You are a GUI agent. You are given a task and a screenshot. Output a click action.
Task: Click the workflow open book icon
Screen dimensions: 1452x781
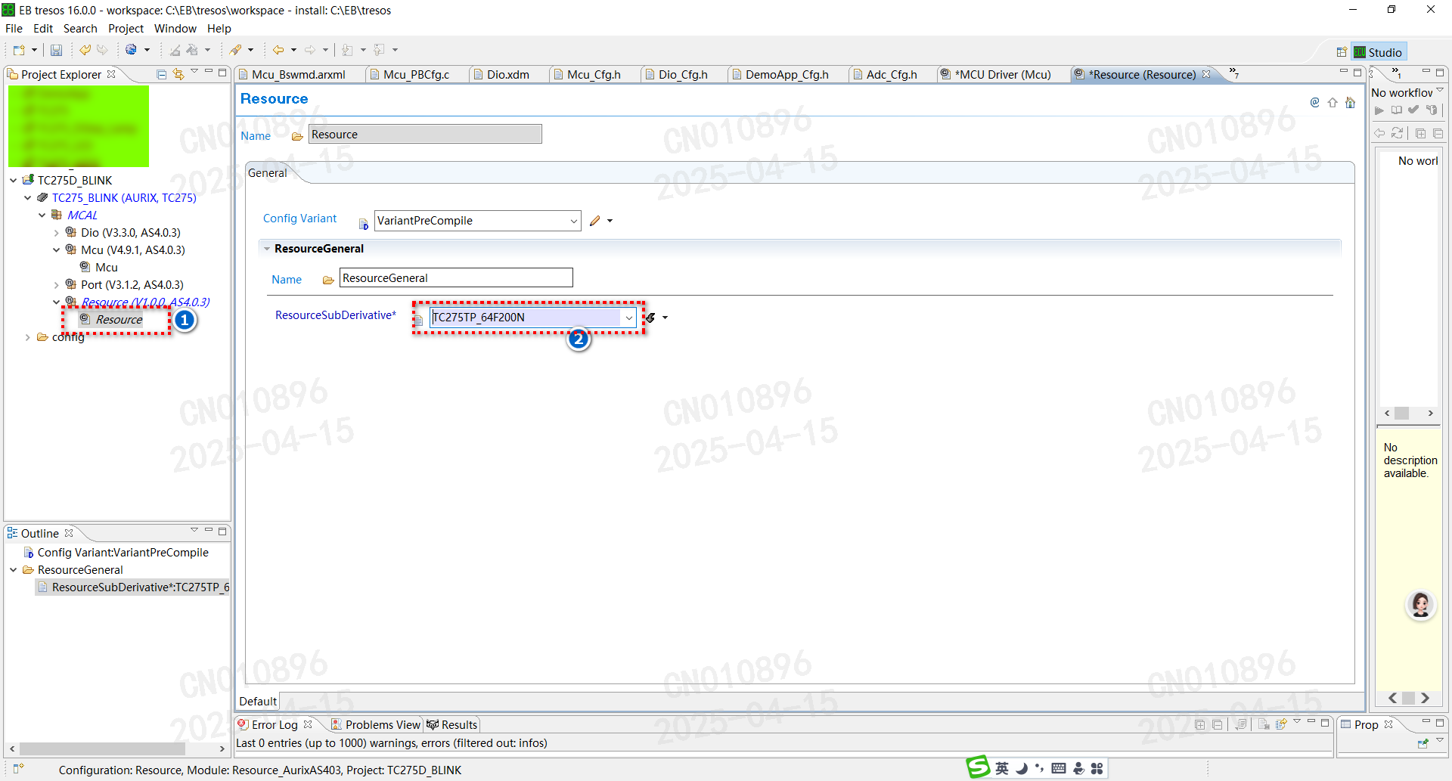(1397, 110)
